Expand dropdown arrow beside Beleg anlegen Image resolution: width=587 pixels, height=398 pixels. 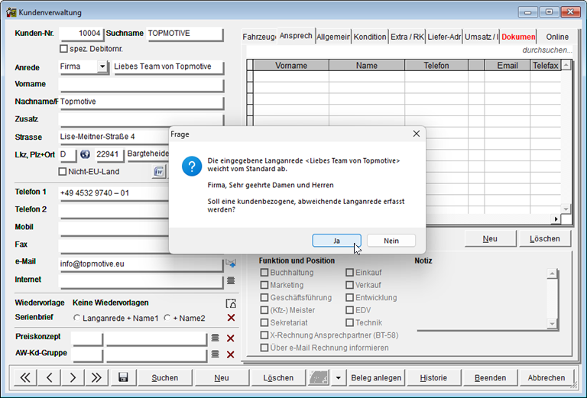tap(338, 377)
